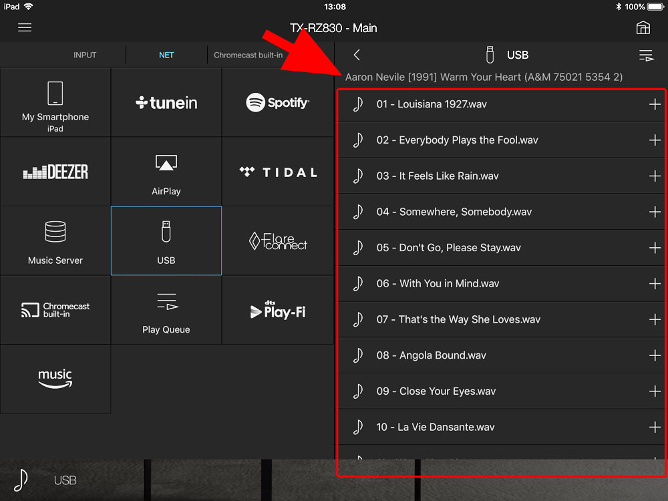Open Spotify streaming service
668x501 pixels.
point(277,103)
